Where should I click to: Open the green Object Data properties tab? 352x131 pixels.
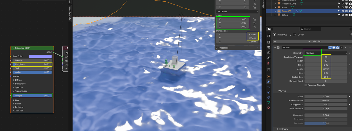[269, 103]
